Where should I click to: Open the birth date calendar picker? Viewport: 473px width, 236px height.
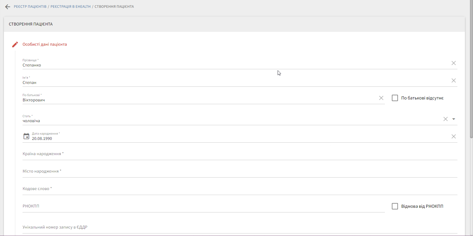pos(26,136)
